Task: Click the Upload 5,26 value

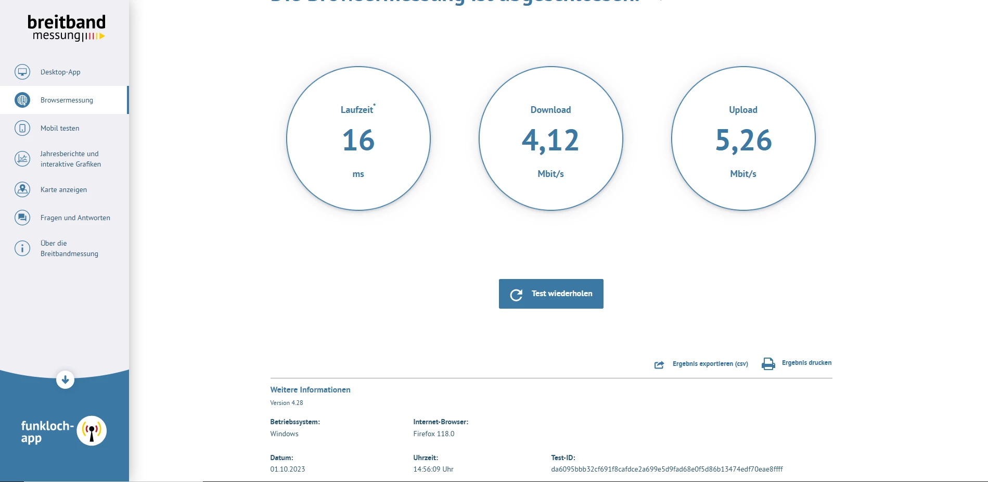Action: click(x=743, y=141)
